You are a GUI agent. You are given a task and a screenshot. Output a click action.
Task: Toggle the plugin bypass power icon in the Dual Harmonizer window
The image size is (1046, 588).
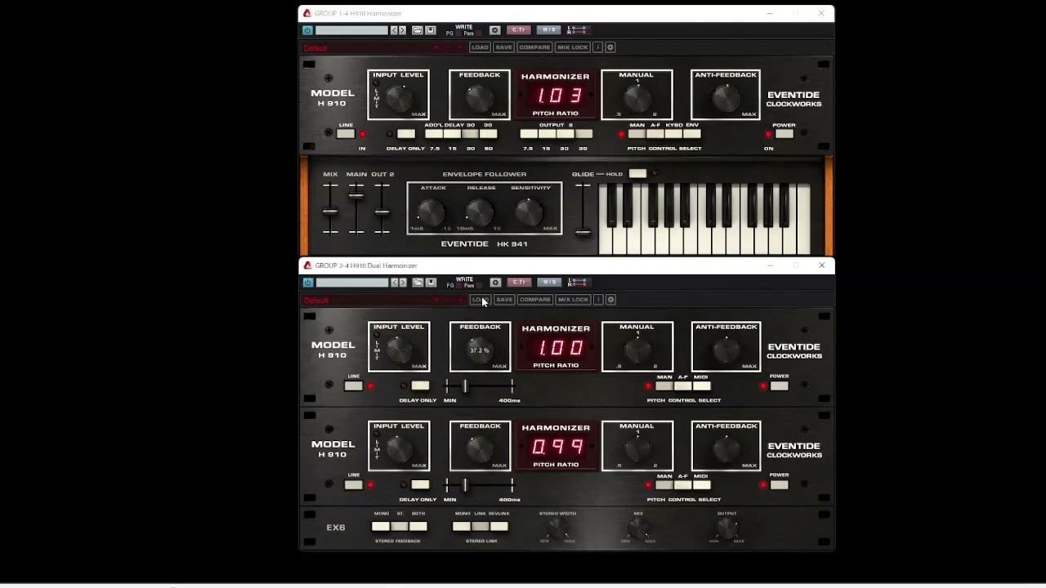pos(308,283)
